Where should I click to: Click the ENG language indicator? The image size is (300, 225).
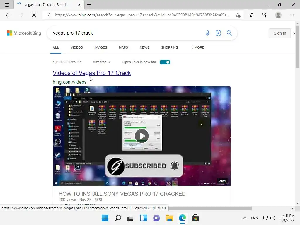point(255,218)
